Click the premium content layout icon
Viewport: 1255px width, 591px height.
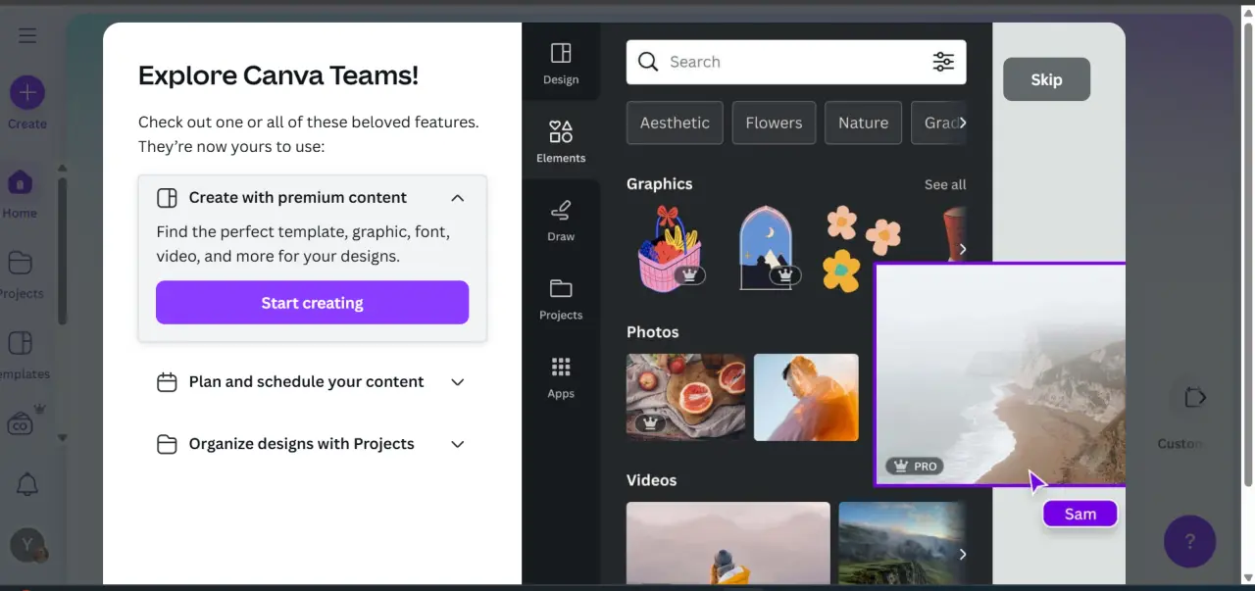pos(167,198)
